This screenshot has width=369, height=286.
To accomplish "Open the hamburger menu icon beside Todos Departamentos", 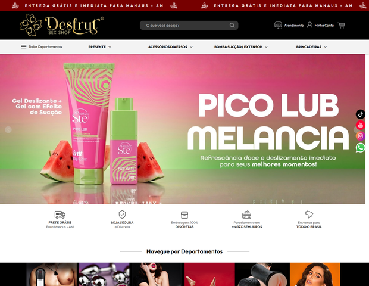I will 24,46.
